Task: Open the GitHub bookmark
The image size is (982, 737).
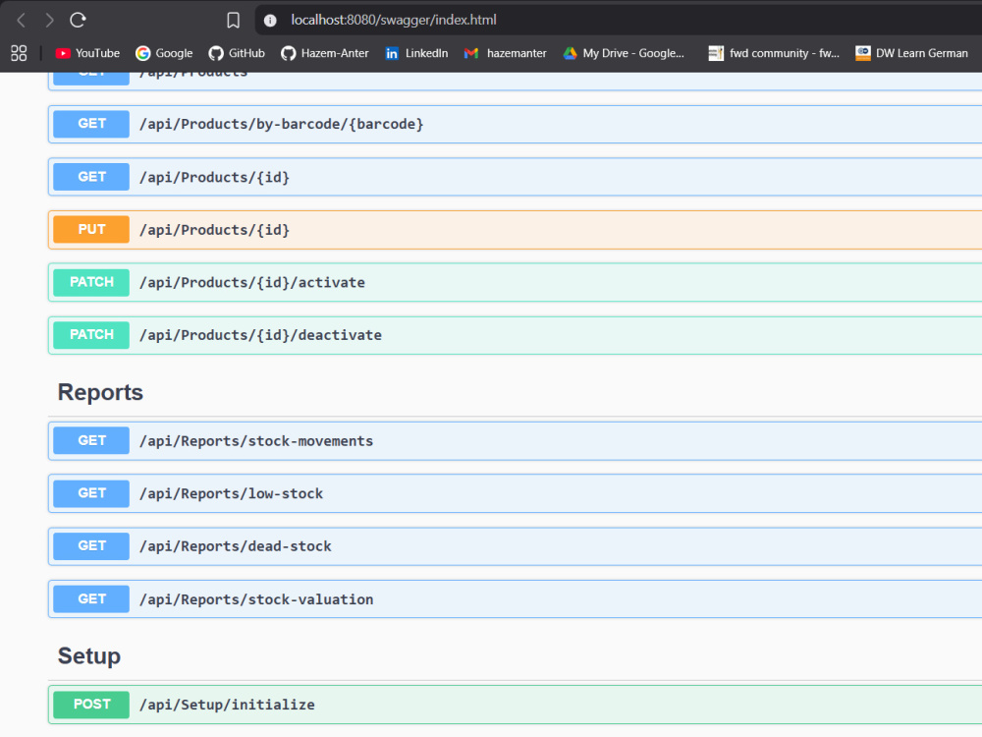Action: point(237,53)
